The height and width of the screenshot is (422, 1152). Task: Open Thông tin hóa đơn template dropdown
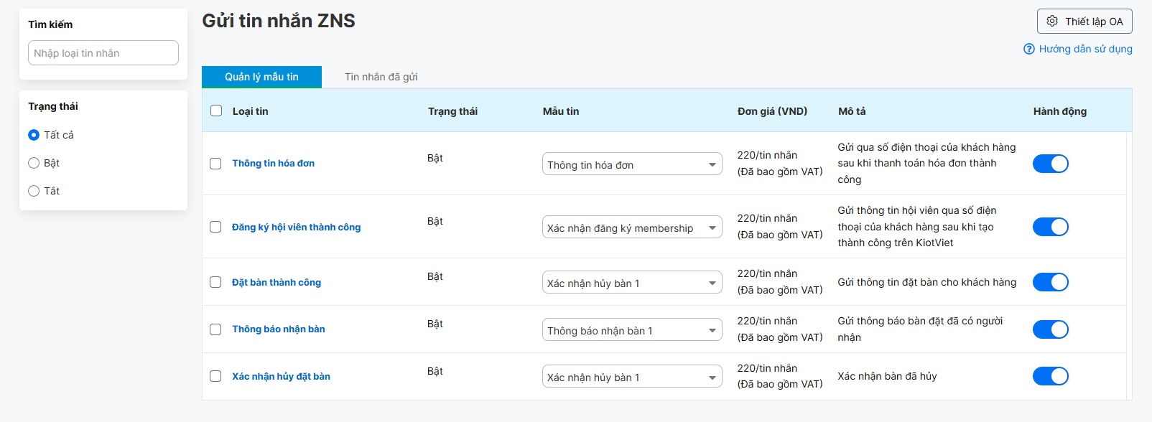[632, 164]
